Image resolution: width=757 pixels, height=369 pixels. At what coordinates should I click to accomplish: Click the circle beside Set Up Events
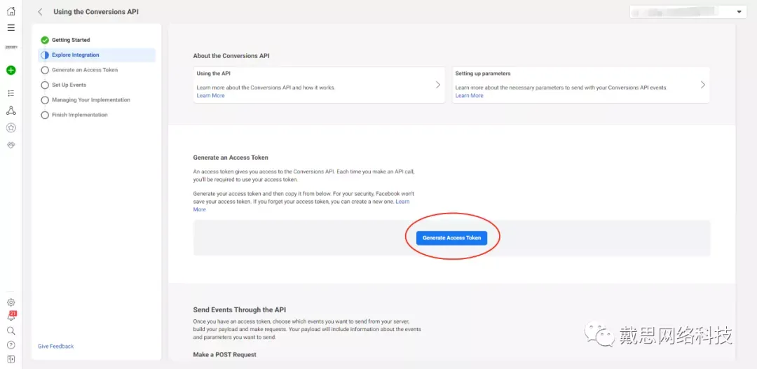(x=45, y=85)
